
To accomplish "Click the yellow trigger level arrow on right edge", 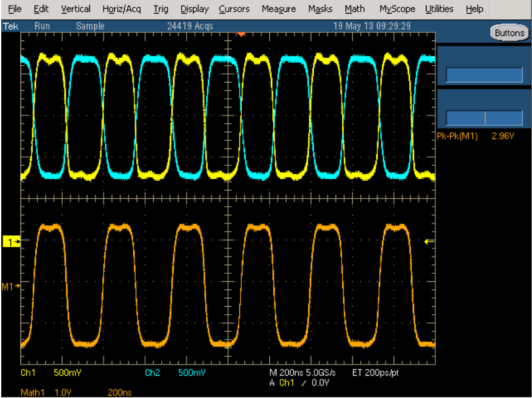I will point(426,242).
